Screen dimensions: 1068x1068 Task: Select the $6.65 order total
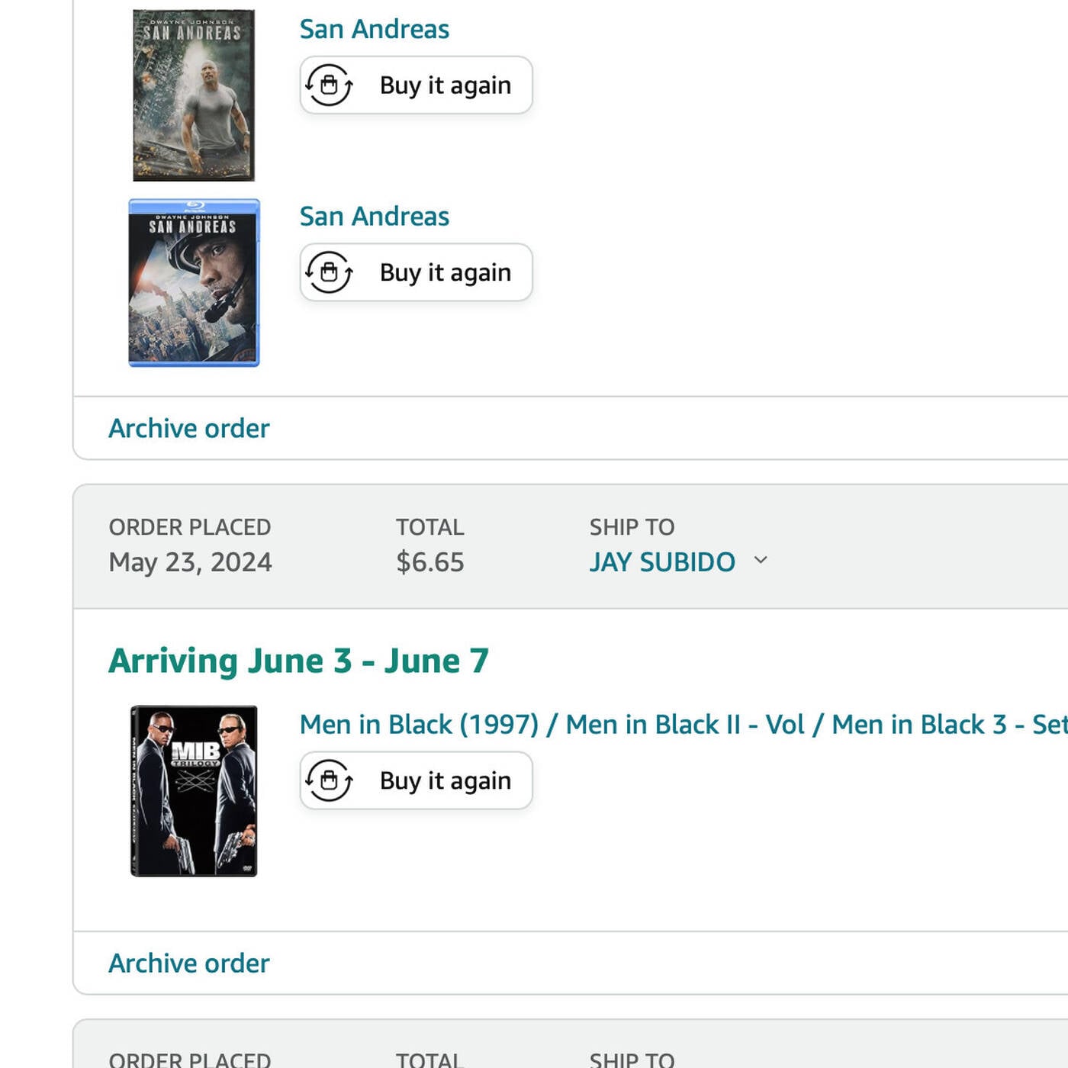click(x=429, y=562)
